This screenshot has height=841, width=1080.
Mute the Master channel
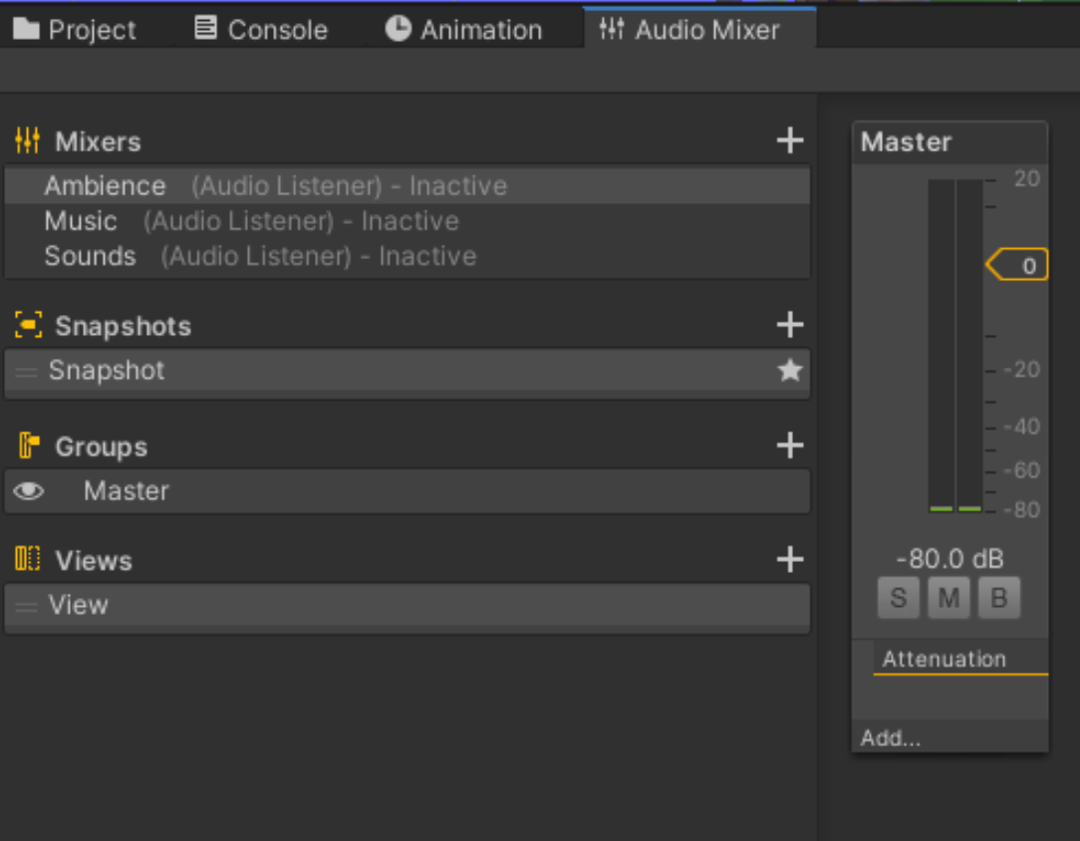[x=948, y=598]
